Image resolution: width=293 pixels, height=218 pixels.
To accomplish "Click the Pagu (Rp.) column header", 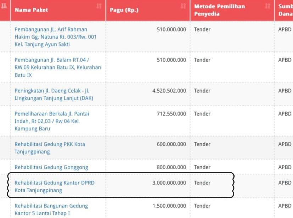I will (x=124, y=10).
